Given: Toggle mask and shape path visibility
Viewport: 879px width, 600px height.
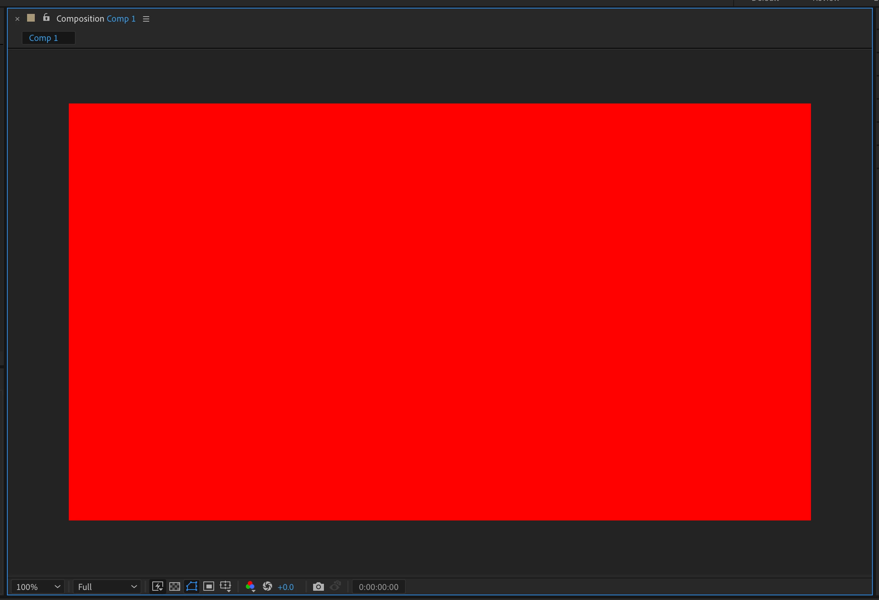Looking at the screenshot, I should [192, 586].
